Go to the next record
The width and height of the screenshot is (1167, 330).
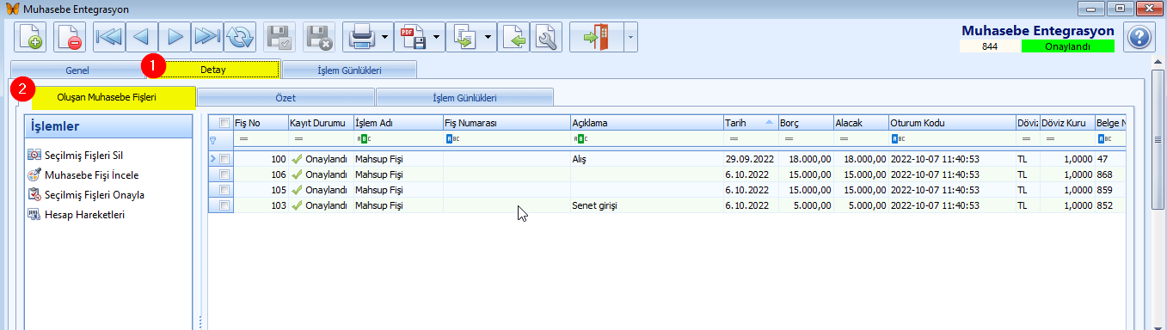coord(175,38)
